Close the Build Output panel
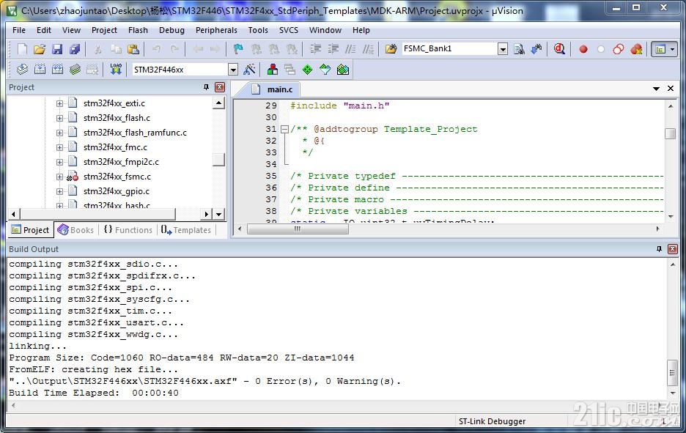The width and height of the screenshot is (686, 433). [672, 249]
